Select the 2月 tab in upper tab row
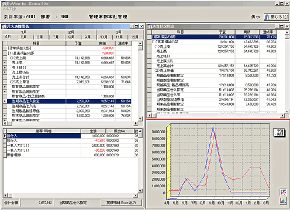The width and height of the screenshot is (290, 210). [71, 32]
